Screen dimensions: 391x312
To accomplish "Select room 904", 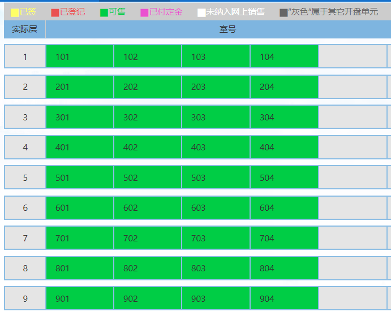I will [x=284, y=298].
